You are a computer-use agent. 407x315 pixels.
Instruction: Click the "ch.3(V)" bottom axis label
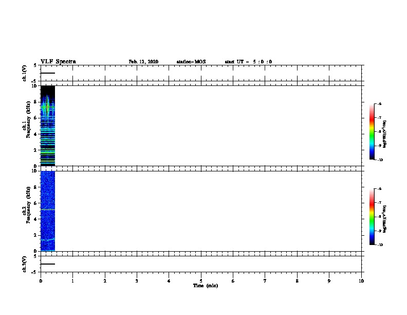click(25, 264)
